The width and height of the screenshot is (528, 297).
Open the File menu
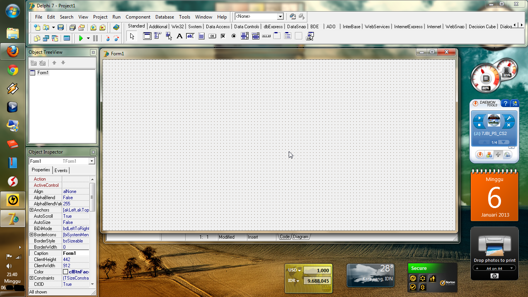coord(39,17)
